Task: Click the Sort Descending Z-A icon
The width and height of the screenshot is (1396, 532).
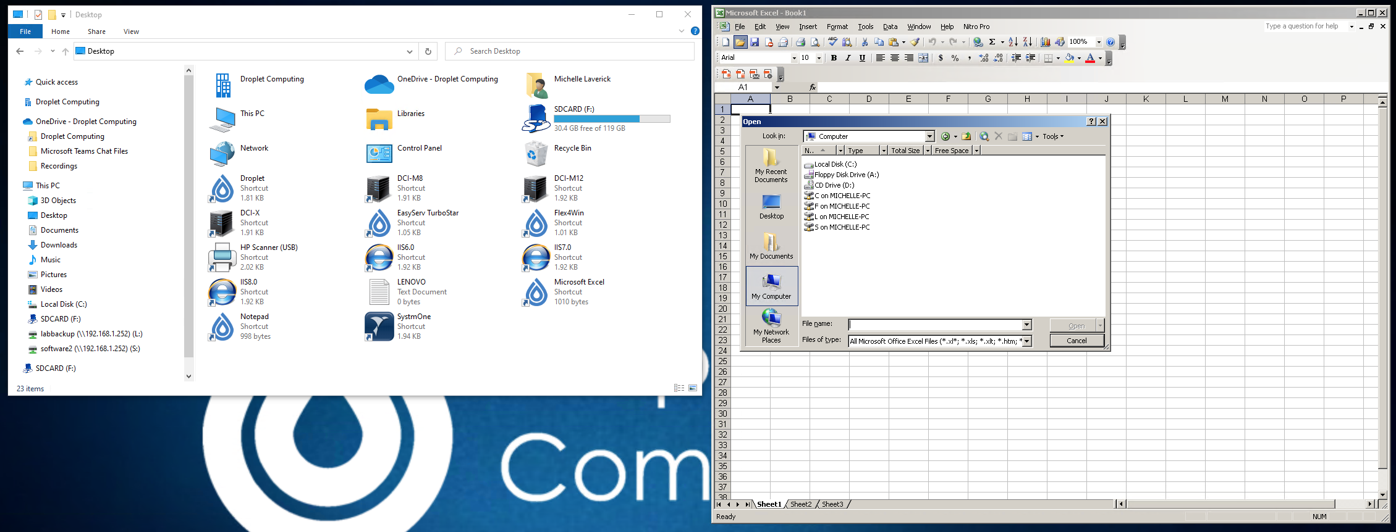Action: point(1028,42)
